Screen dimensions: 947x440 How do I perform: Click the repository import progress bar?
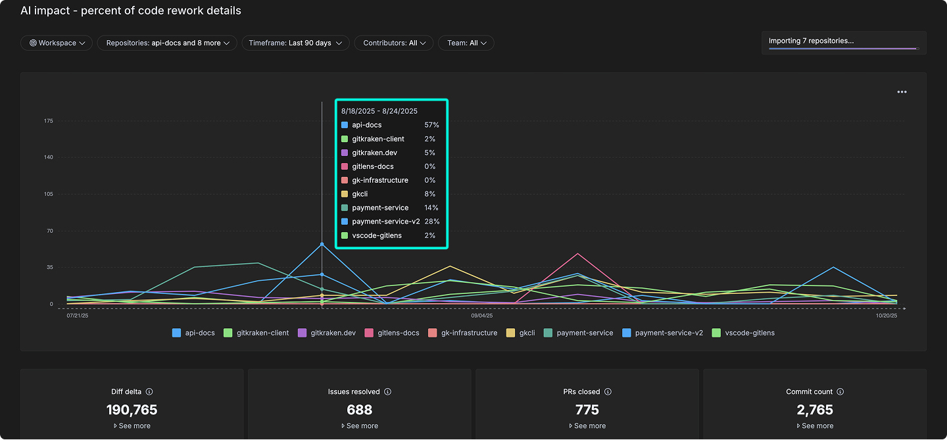[x=844, y=47]
